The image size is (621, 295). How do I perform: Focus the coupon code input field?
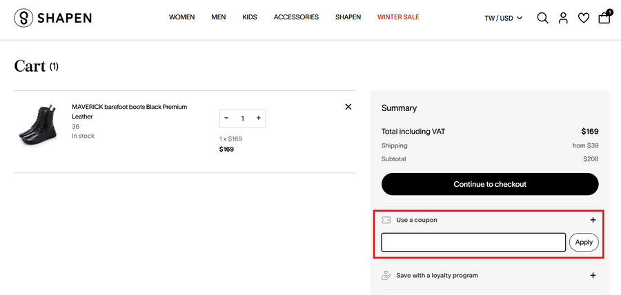(x=473, y=243)
